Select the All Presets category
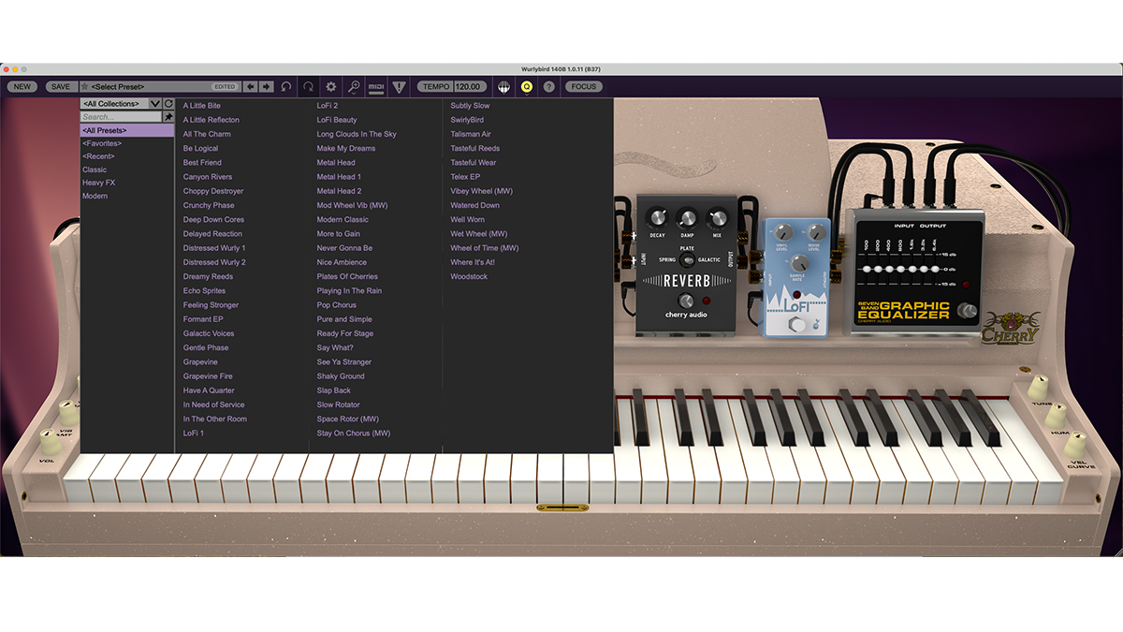 point(127,130)
